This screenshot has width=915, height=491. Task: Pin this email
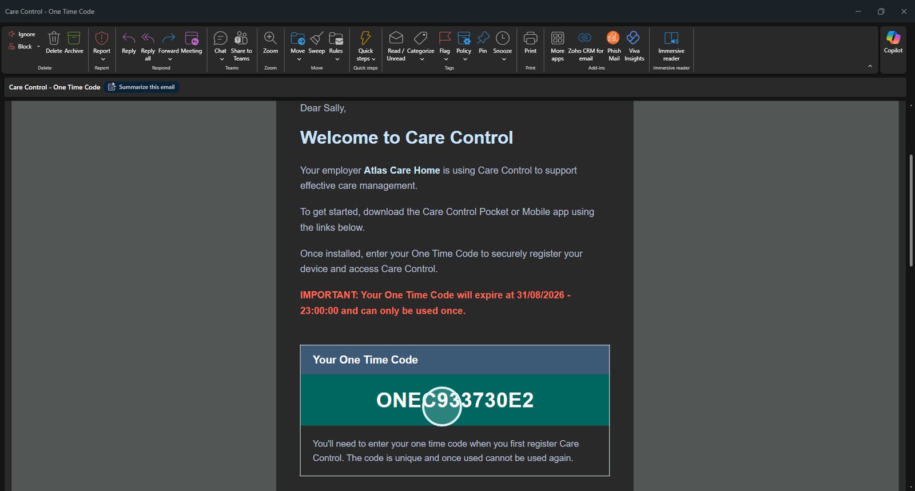(x=483, y=38)
